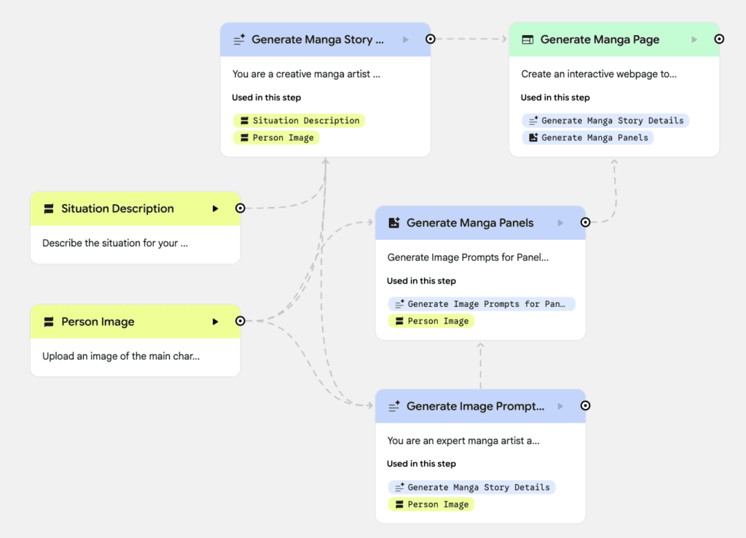Expand the Person Image node using its chevron
Image resolution: width=746 pixels, height=538 pixels.
216,321
